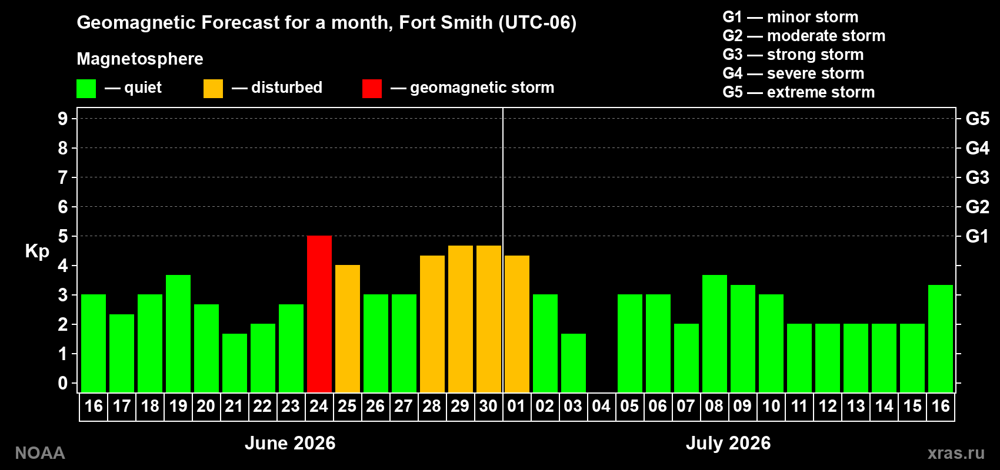Click the 'G1 — minor storm' legend line

790,17
